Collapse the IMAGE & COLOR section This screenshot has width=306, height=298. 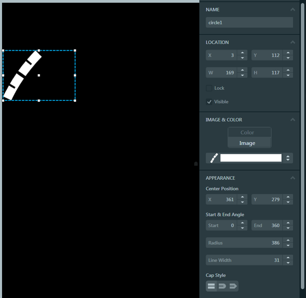(292, 120)
